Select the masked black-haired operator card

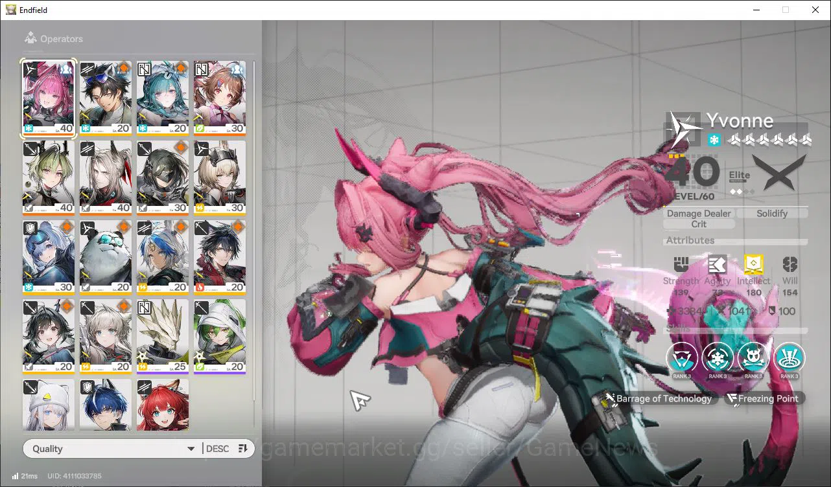[163, 177]
